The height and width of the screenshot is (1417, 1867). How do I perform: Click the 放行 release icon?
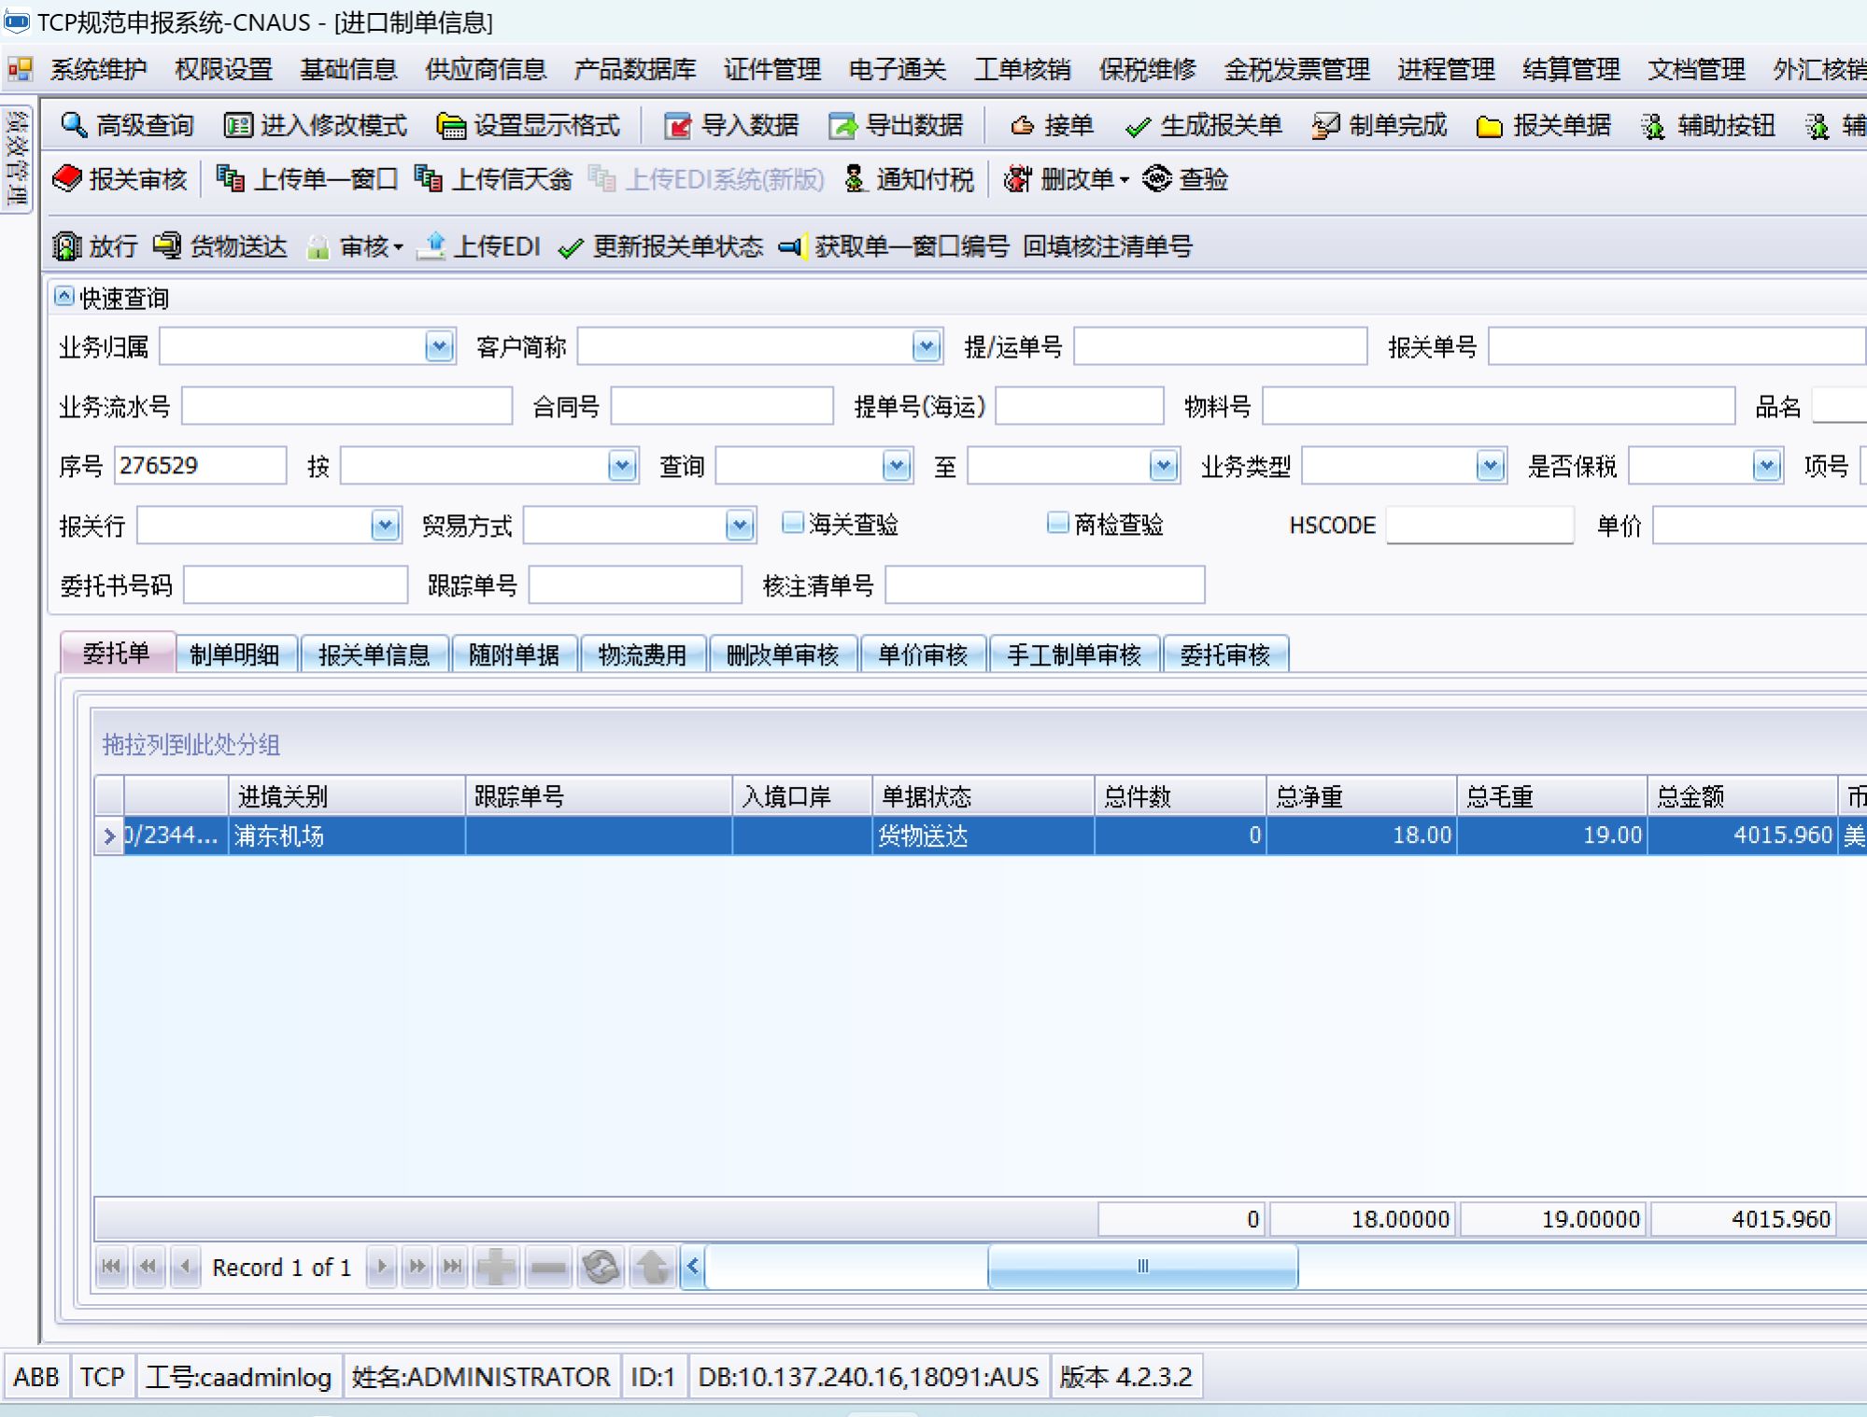(66, 246)
